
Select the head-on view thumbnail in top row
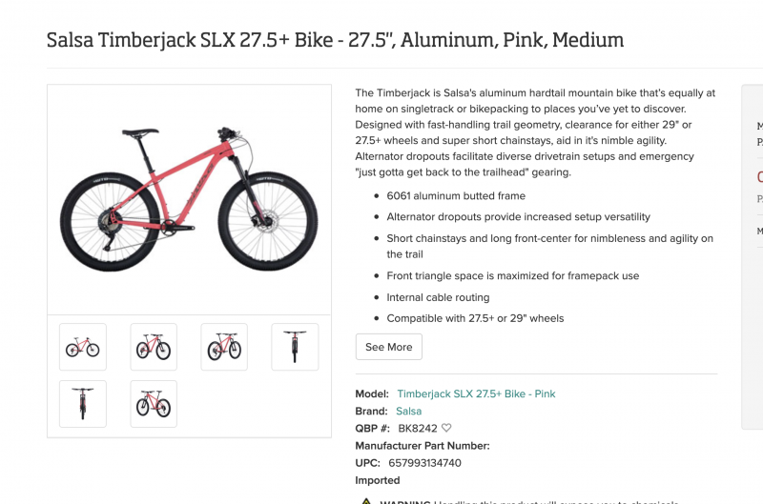tap(295, 347)
